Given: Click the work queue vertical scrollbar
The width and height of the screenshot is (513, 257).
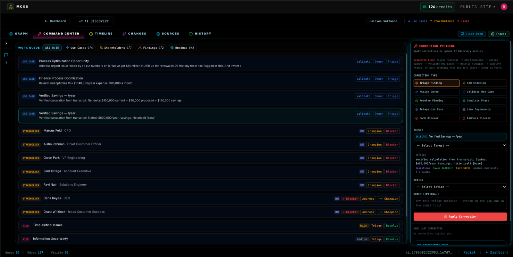Looking at the screenshot, I should 407,134.
